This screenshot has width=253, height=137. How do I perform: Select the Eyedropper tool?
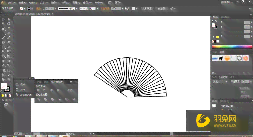click(x=3, y=65)
